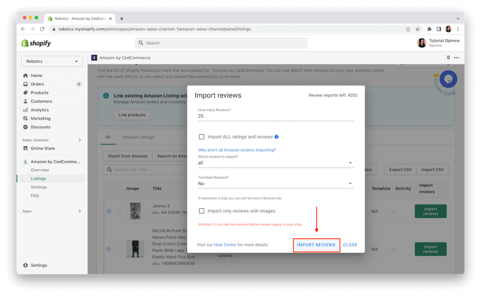Open Listings in app submenu
The height and width of the screenshot is (296, 481).
39,178
